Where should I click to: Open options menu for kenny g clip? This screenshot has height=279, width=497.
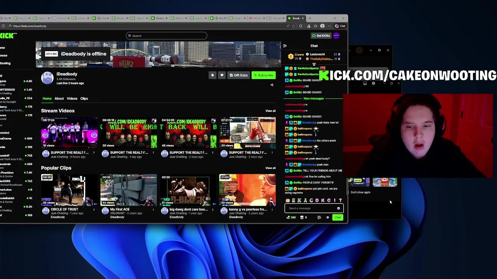(x=272, y=209)
